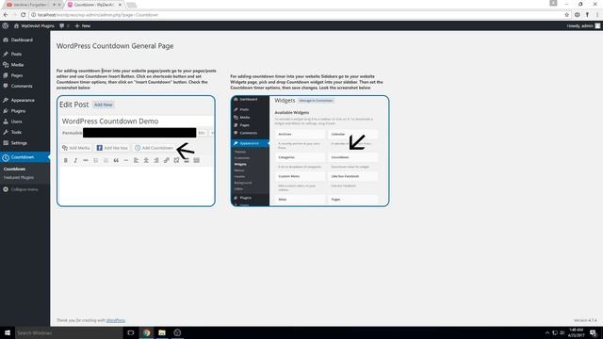Bookmark this page with the star icon
Image resolution: width=603 pixels, height=339 pixels.
[566, 15]
